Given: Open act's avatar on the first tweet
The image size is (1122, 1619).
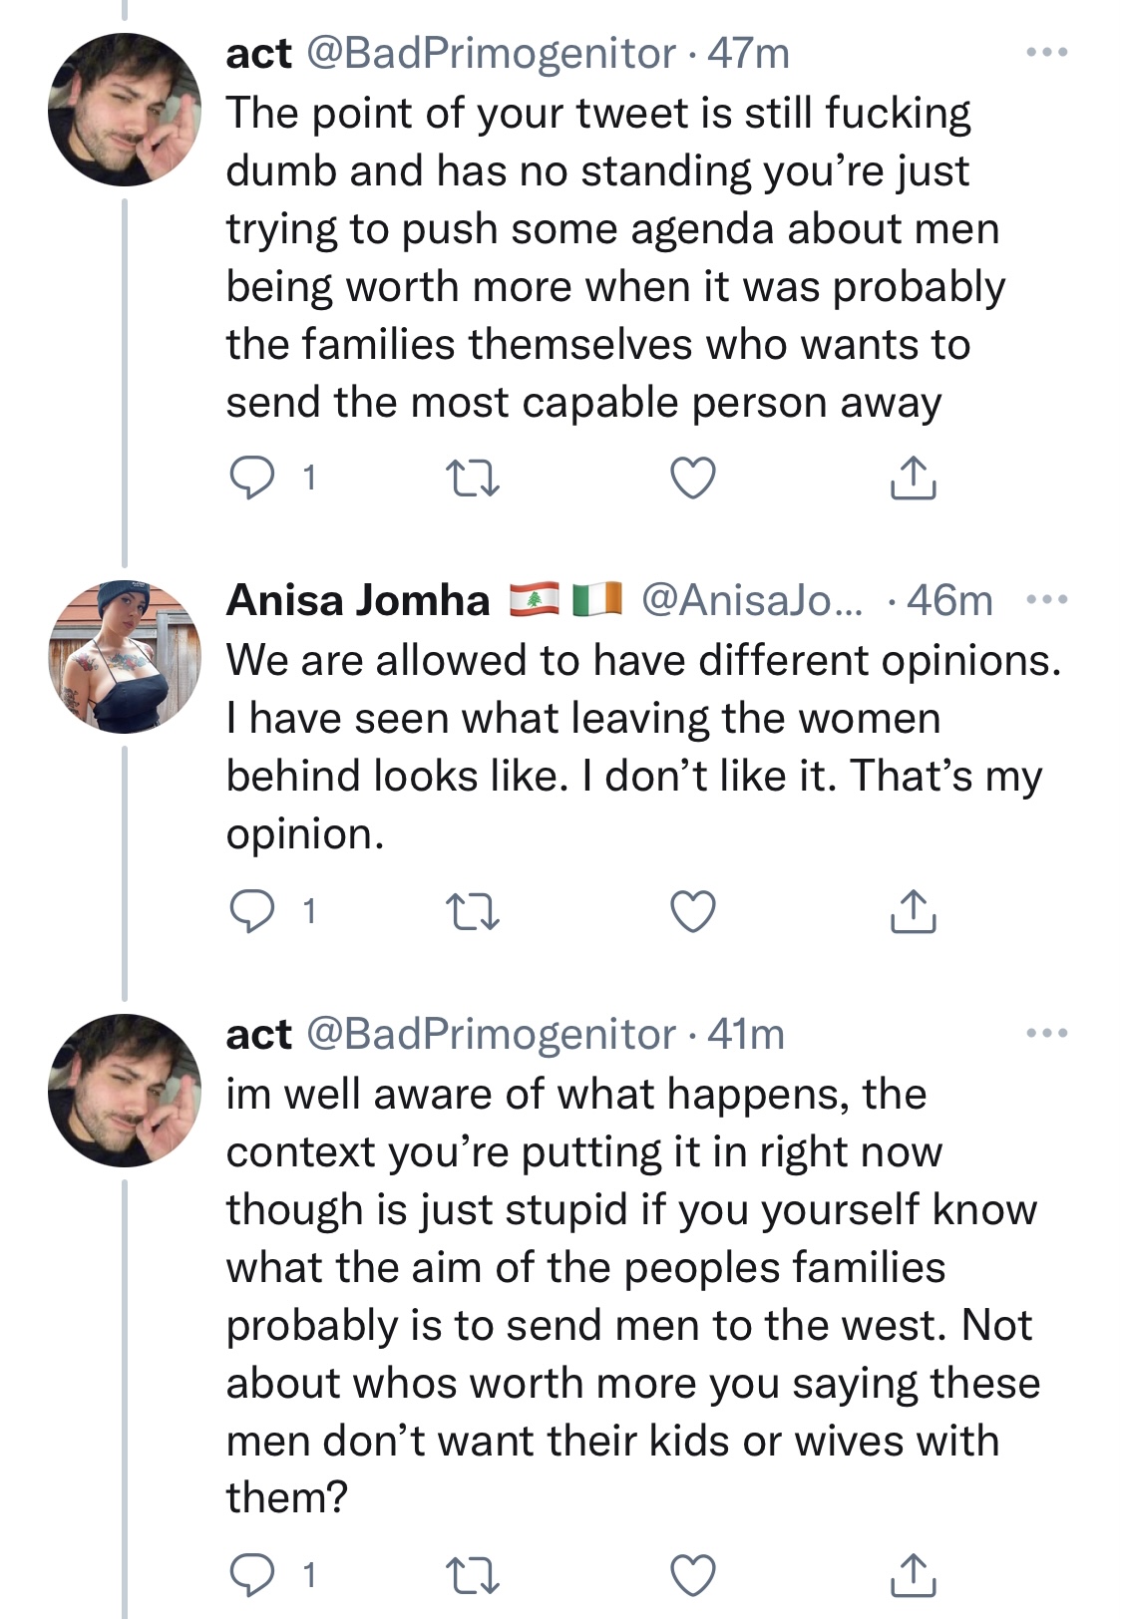Looking at the screenshot, I should click(125, 110).
